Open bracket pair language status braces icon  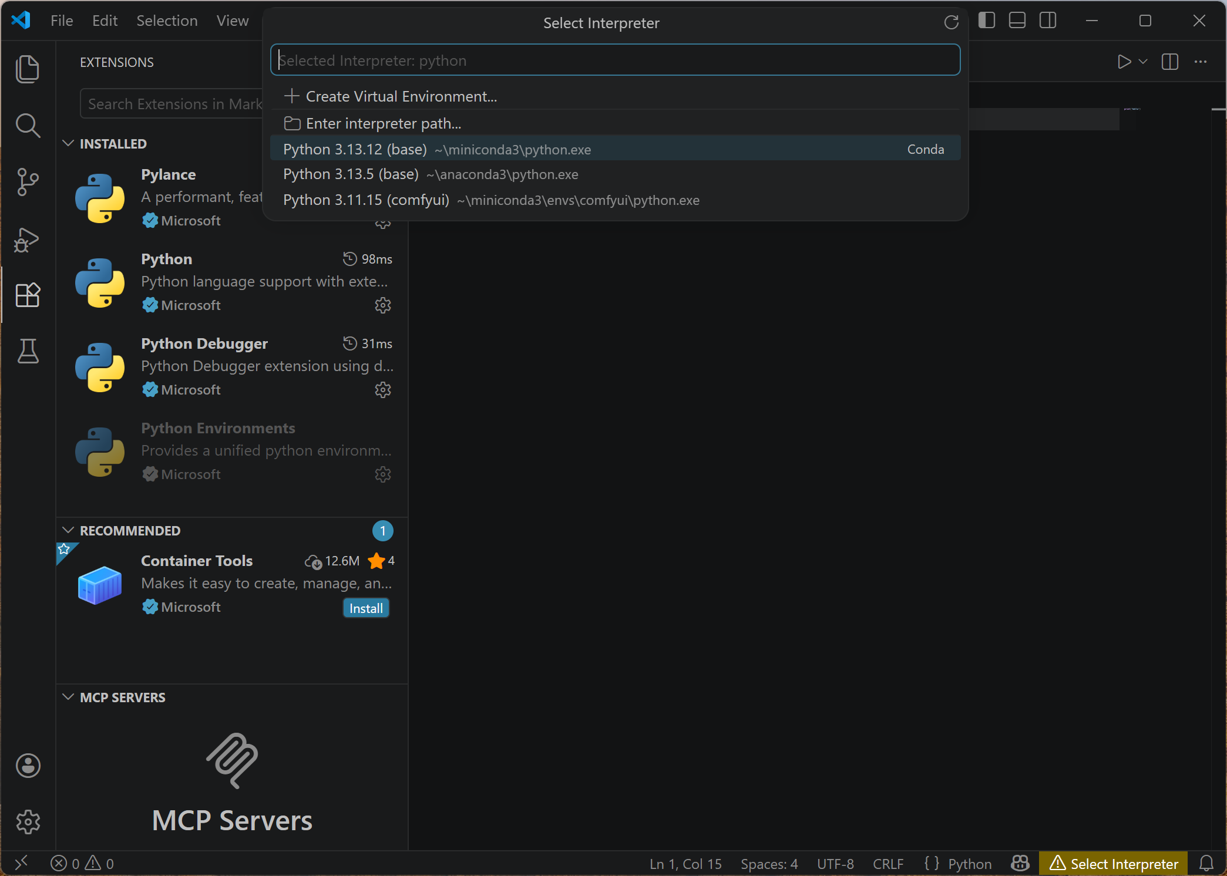[x=931, y=864]
